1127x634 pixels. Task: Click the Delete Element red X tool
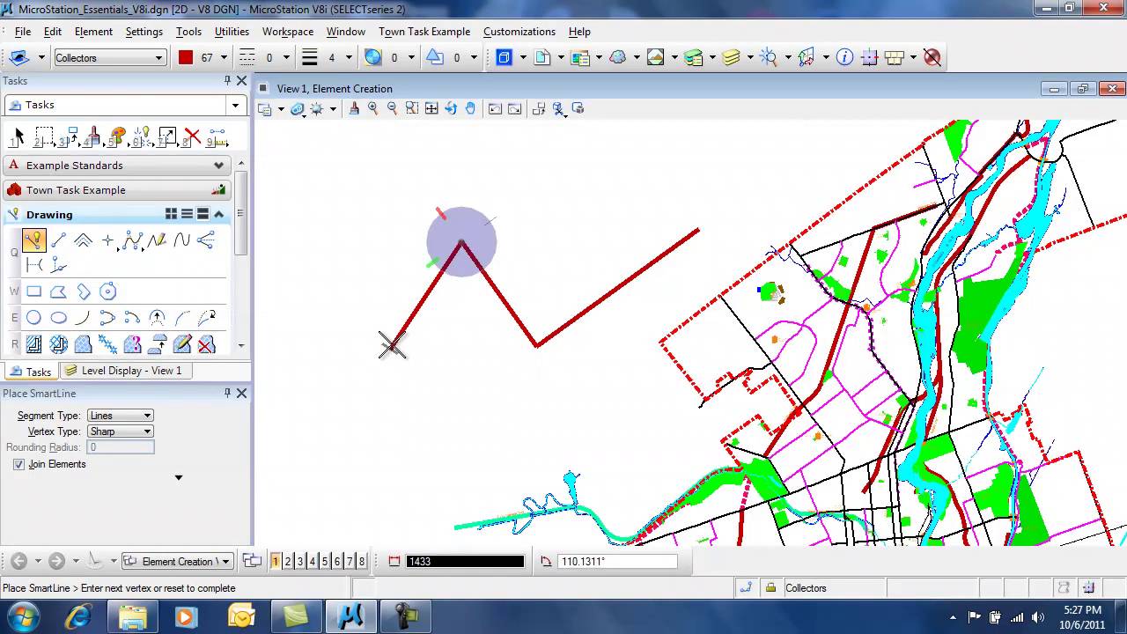point(192,137)
